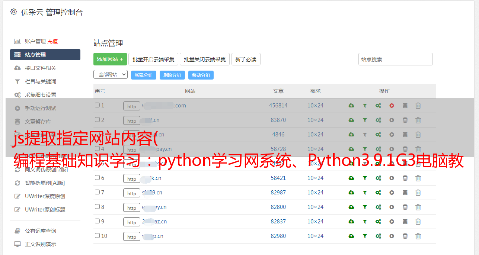Screen dimensions: 479x255
Task: Click the play icon in row 8
Action: point(392,207)
